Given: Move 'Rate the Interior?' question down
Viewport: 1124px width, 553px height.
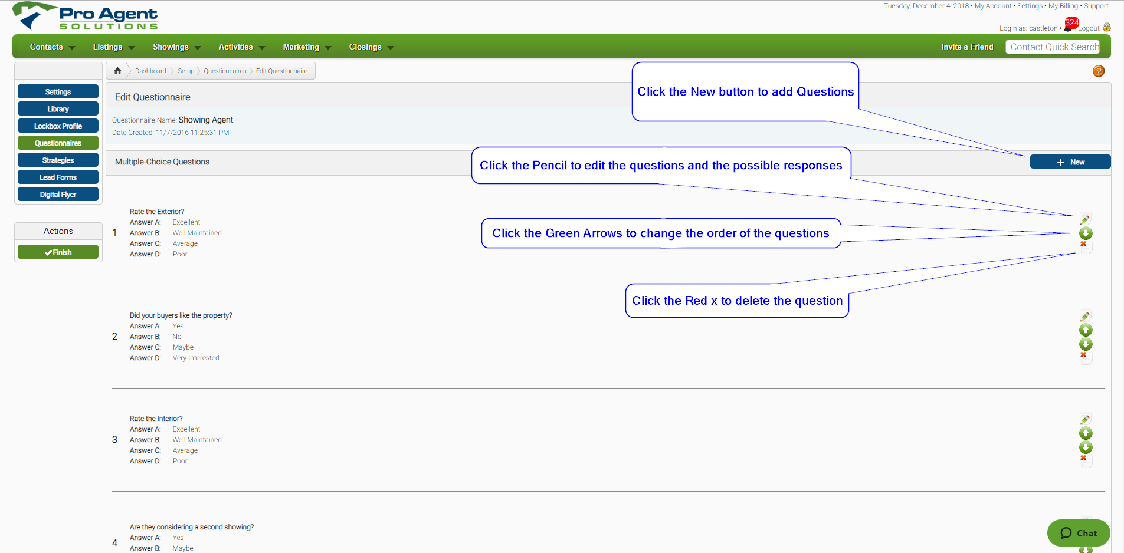Looking at the screenshot, I should coord(1086,447).
